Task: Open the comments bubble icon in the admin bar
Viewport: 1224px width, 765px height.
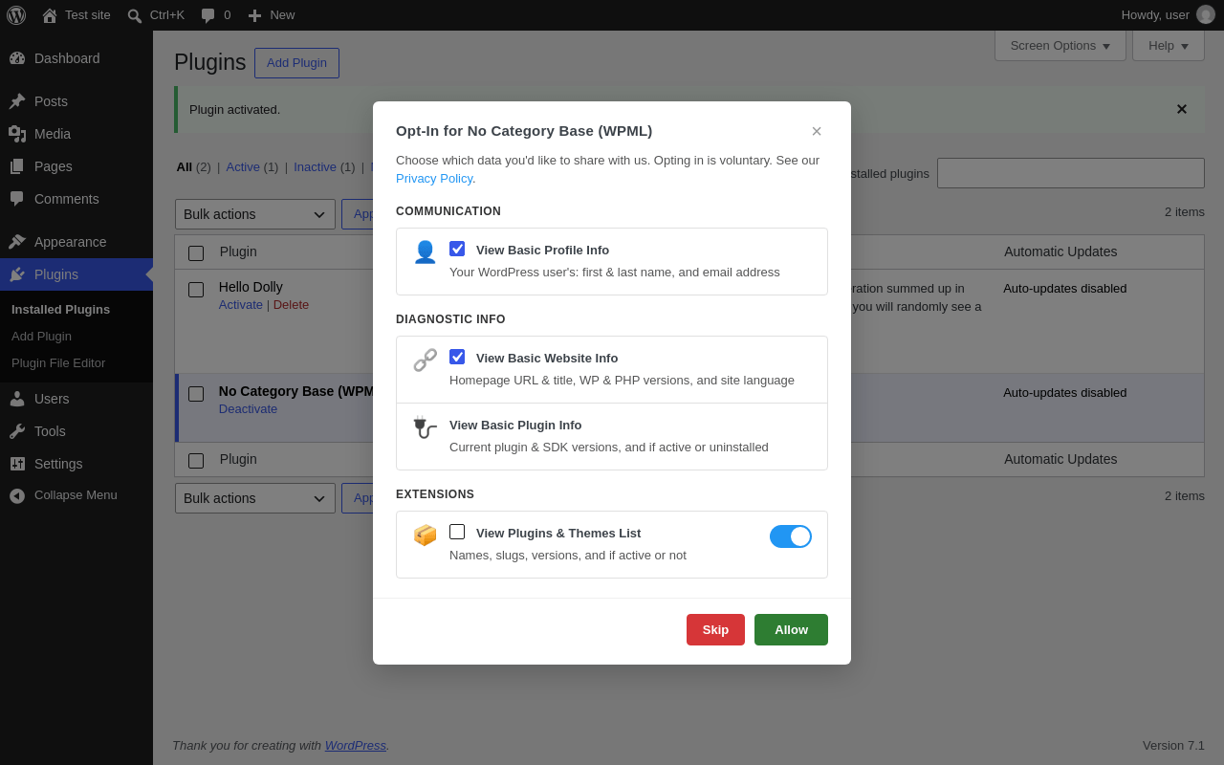Action: pyautogui.click(x=208, y=15)
